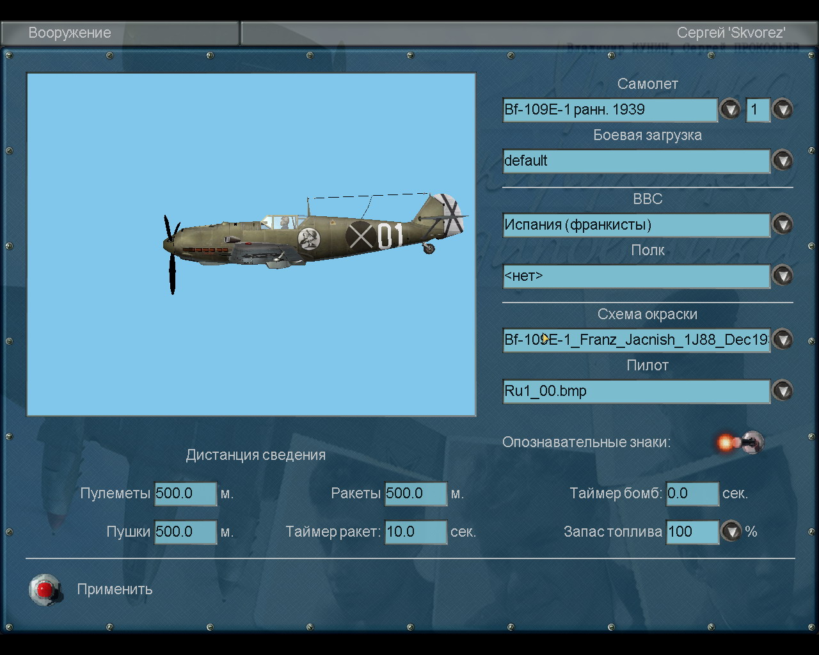Open the Боевая загрузка loadout arrow
The image size is (819, 655).
[x=782, y=161]
